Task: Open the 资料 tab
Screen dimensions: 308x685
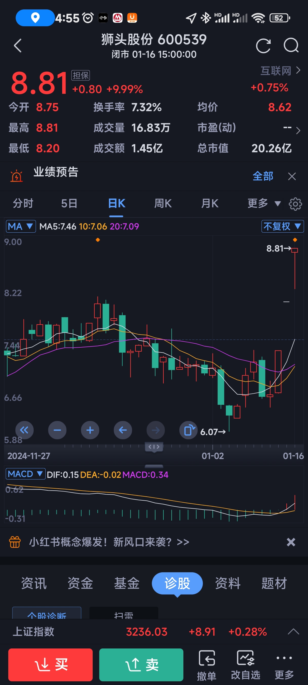Action: [228, 583]
